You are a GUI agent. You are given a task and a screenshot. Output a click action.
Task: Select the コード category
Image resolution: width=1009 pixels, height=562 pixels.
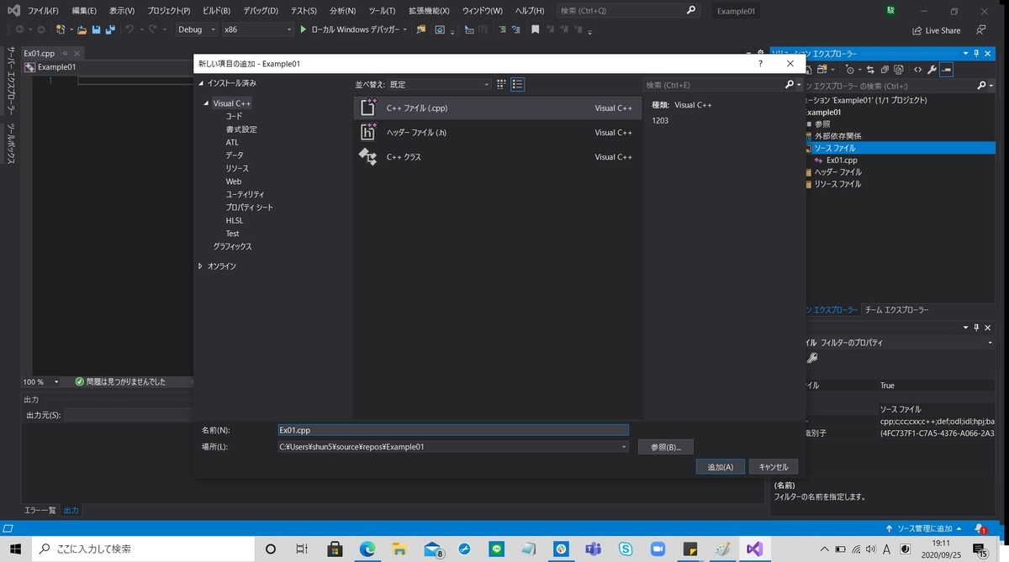(x=234, y=116)
